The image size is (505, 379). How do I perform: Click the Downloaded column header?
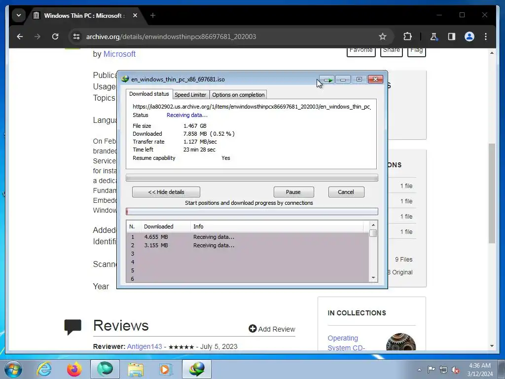pyautogui.click(x=166, y=227)
